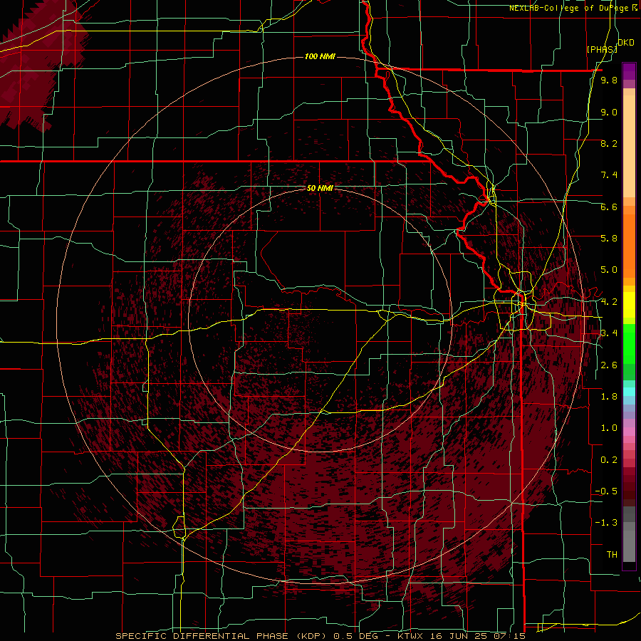Click the 1.8 value on the color scale
The width and height of the screenshot is (641, 641).
tap(609, 397)
